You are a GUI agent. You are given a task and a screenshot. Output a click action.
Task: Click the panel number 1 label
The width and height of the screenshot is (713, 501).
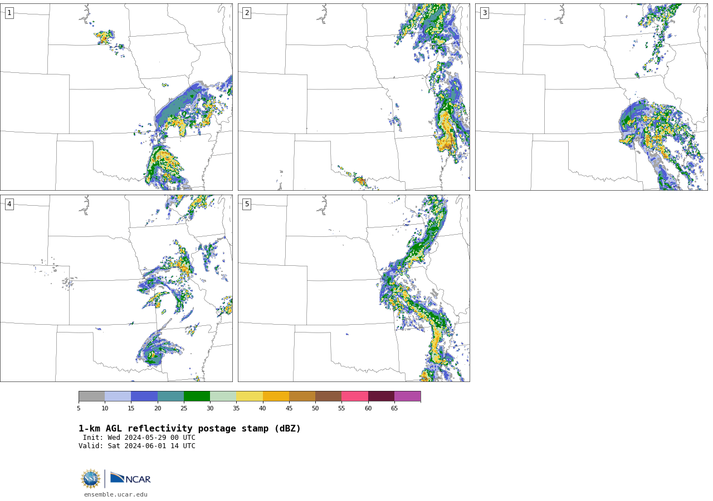(9, 13)
